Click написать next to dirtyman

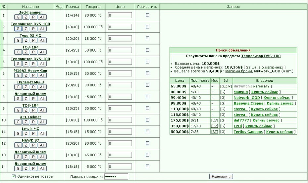pos(261,86)
